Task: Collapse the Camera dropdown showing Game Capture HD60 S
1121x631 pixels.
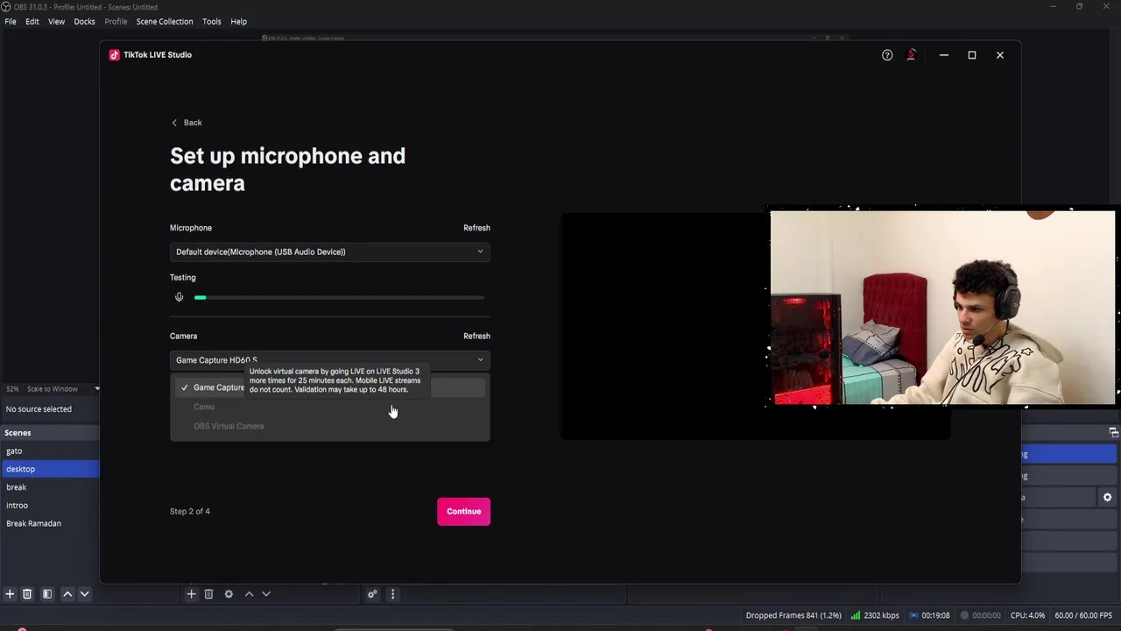Action: tap(329, 360)
